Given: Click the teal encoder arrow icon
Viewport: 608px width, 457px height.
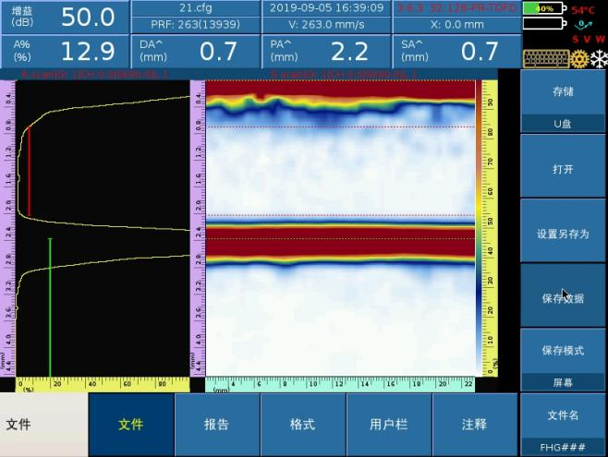Looking at the screenshot, I should [x=583, y=25].
